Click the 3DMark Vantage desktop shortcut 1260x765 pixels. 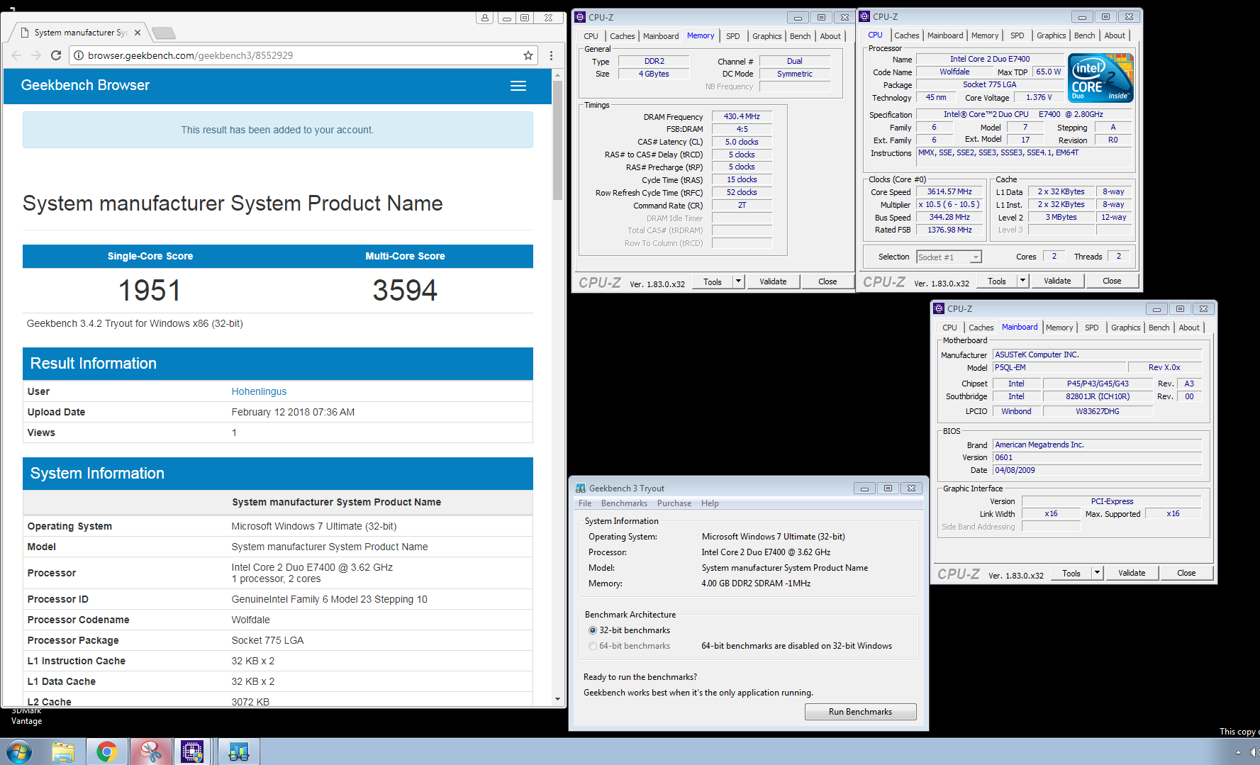click(26, 715)
